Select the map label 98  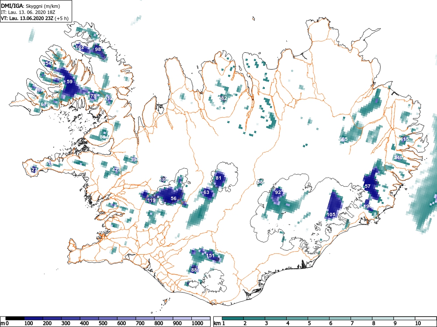98,49
